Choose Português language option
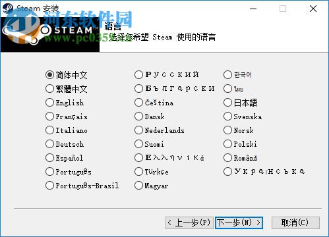The height and width of the screenshot is (237, 329). pyautogui.click(x=49, y=172)
